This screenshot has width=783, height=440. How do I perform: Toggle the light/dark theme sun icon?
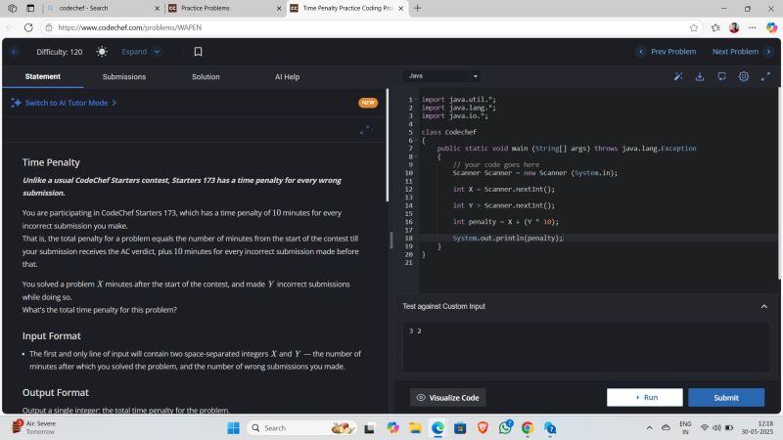click(102, 52)
